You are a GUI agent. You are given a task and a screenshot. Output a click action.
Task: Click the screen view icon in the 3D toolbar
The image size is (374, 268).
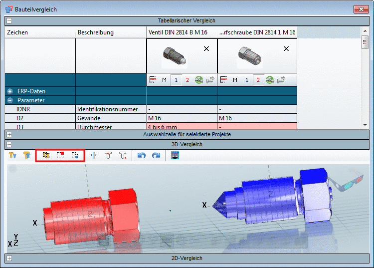(175, 155)
